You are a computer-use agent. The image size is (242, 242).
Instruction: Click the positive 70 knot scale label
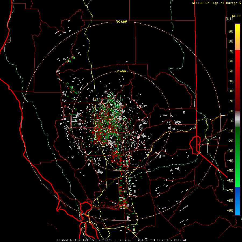click(231, 51)
